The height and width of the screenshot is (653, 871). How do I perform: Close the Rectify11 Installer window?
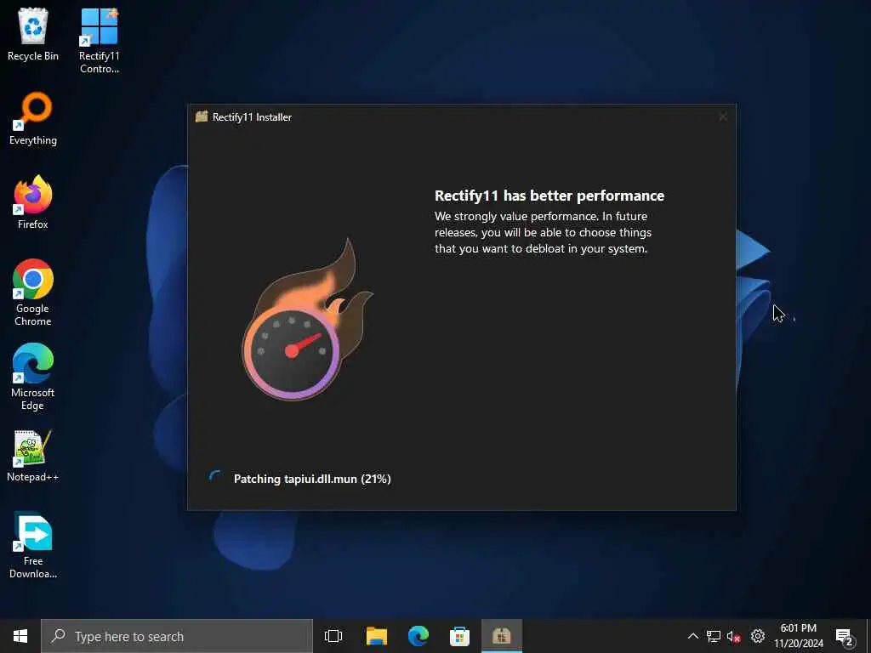[x=723, y=116]
